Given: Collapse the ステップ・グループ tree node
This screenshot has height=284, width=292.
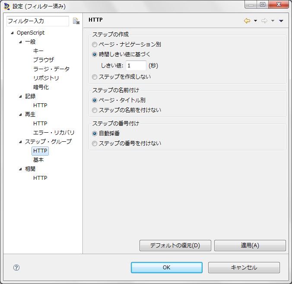Looking at the screenshot, I should point(20,142).
